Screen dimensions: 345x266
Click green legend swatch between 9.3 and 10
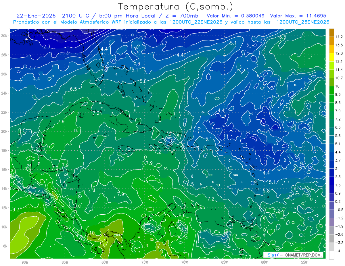[x=331, y=90]
